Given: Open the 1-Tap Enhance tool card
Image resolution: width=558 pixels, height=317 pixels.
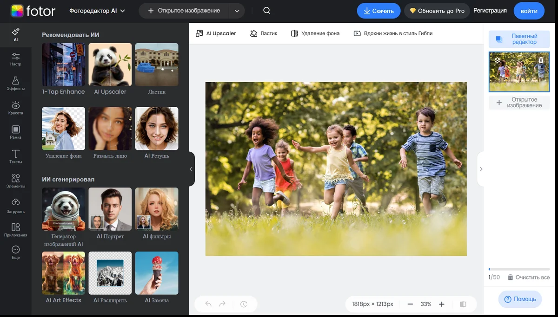Looking at the screenshot, I should pyautogui.click(x=64, y=69).
